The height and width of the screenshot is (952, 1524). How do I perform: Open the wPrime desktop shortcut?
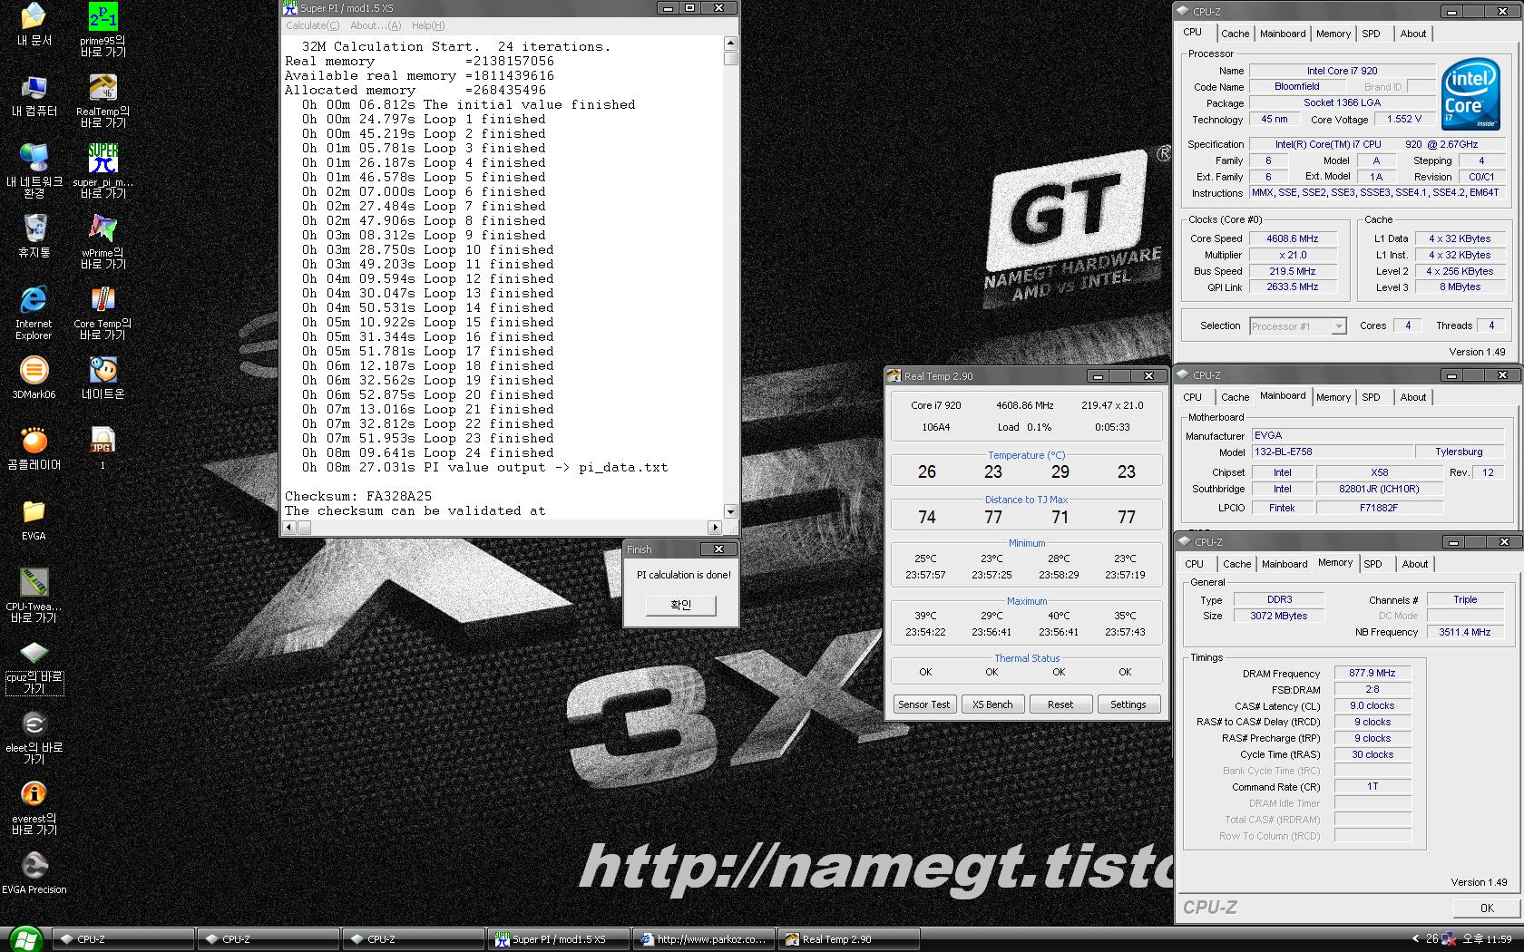[103, 242]
